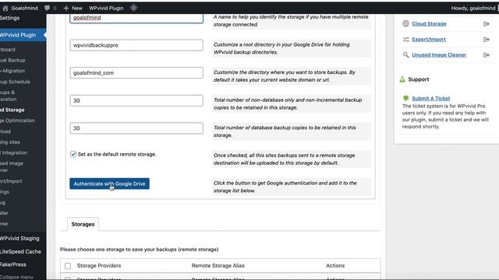The width and height of the screenshot is (499, 280).
Task: Click the arrow icon beside Cloud Storage
Action: [x=487, y=24]
